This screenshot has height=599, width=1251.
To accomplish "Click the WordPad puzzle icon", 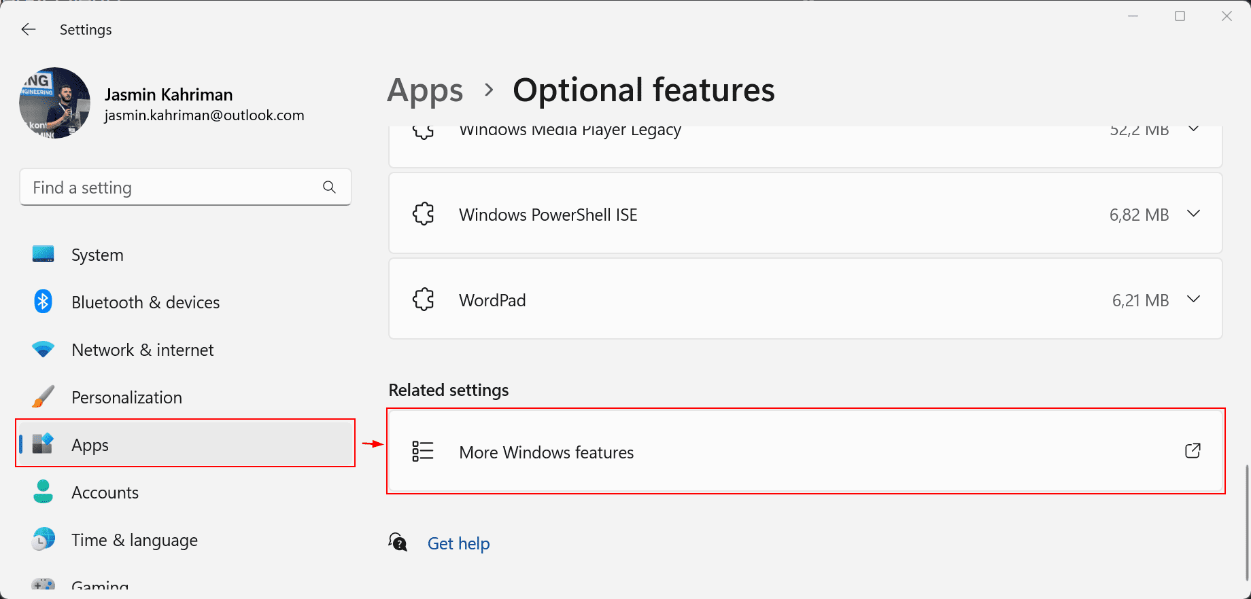I will (x=423, y=299).
